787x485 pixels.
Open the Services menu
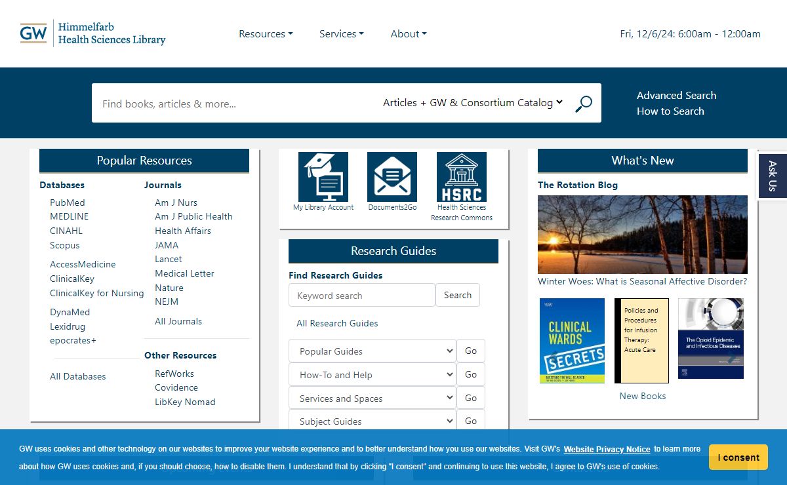pyautogui.click(x=341, y=34)
